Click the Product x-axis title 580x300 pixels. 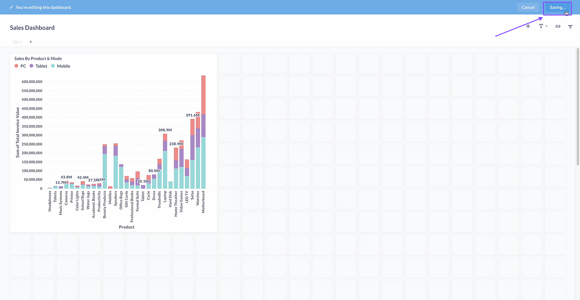pyautogui.click(x=127, y=227)
